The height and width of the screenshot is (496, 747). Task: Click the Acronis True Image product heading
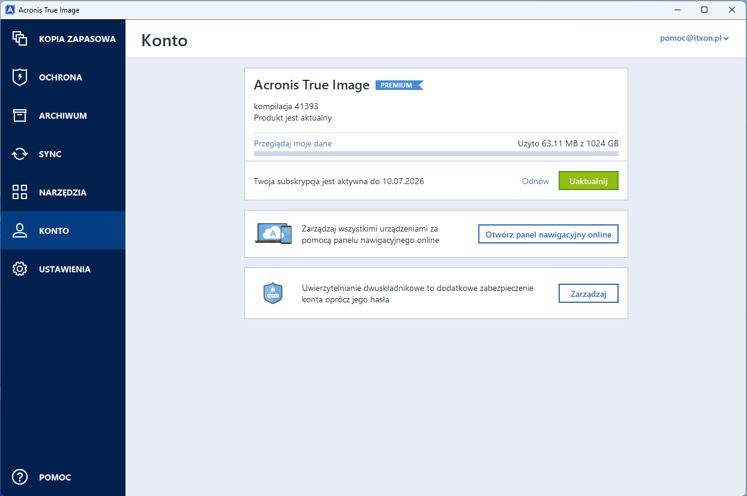311,85
